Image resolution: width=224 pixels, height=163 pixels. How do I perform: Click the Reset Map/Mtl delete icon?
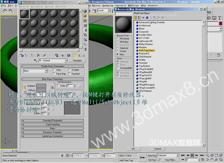(38, 55)
